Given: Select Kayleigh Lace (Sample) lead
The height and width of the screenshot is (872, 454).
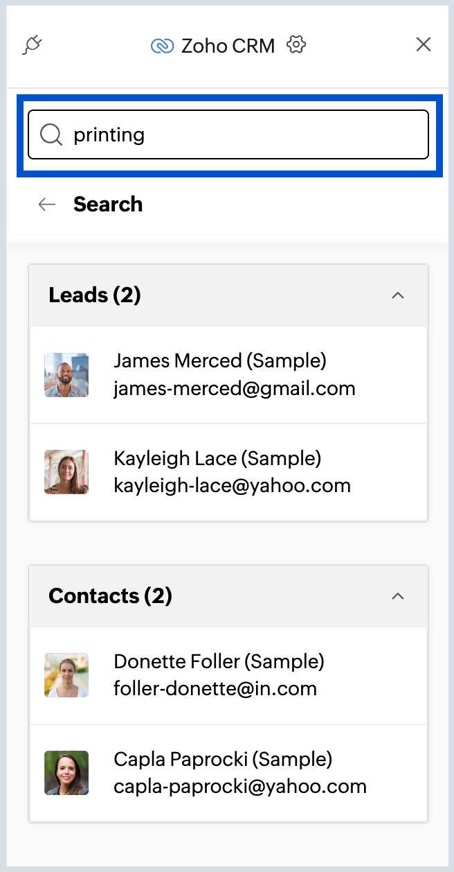Looking at the screenshot, I should pyautogui.click(x=228, y=472).
